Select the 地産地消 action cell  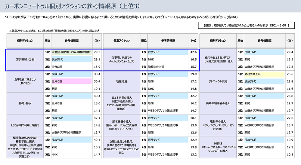click(122, 81)
